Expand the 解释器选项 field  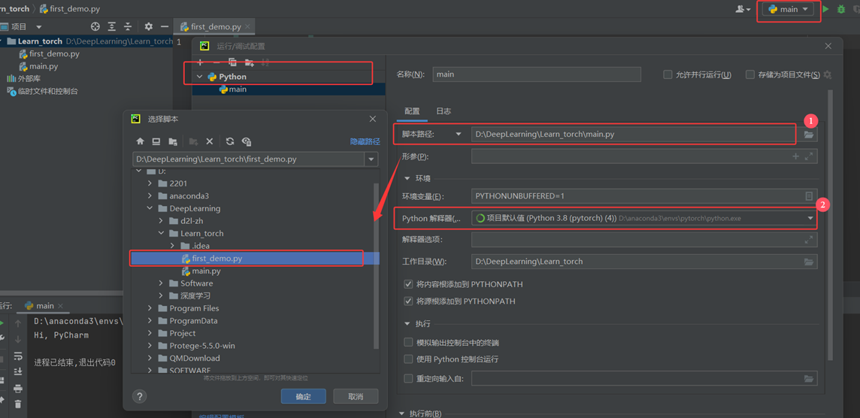[x=808, y=240]
